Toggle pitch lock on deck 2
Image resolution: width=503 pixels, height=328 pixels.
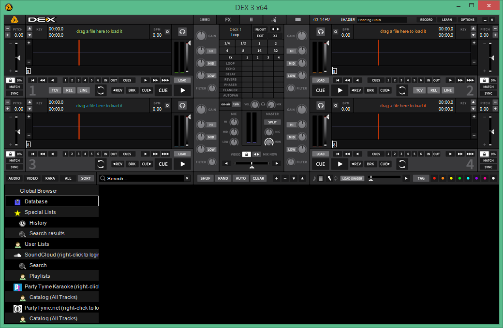(x=484, y=80)
